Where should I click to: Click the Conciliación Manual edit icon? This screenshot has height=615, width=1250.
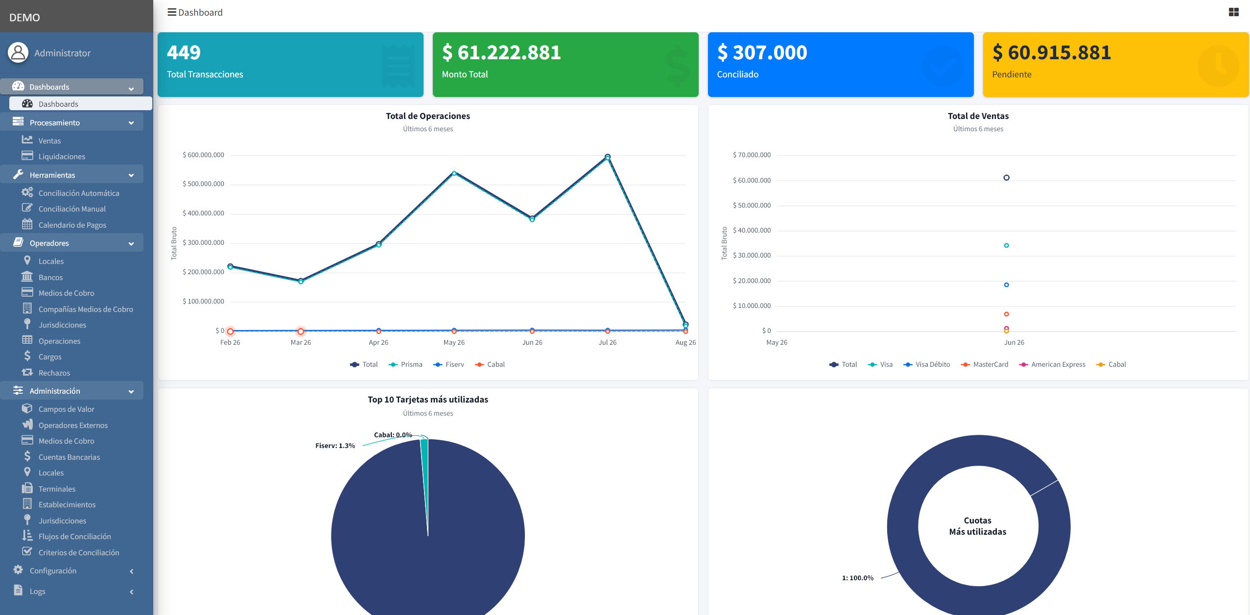[27, 208]
